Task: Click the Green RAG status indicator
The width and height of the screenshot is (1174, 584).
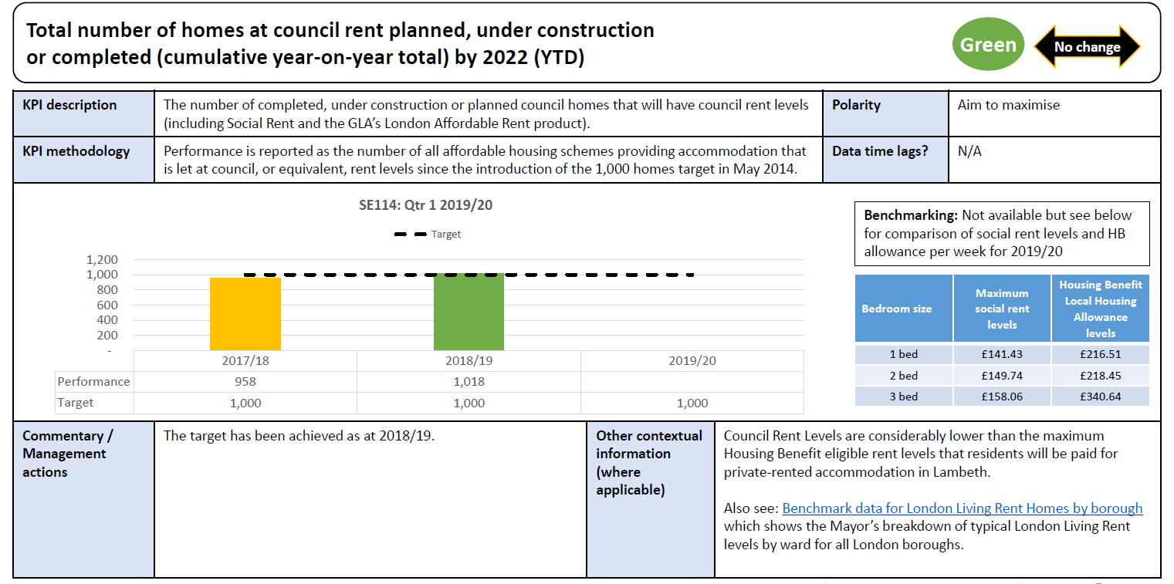Action: pos(988,44)
